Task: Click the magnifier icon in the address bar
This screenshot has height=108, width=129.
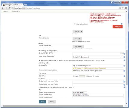Action: 120,8
